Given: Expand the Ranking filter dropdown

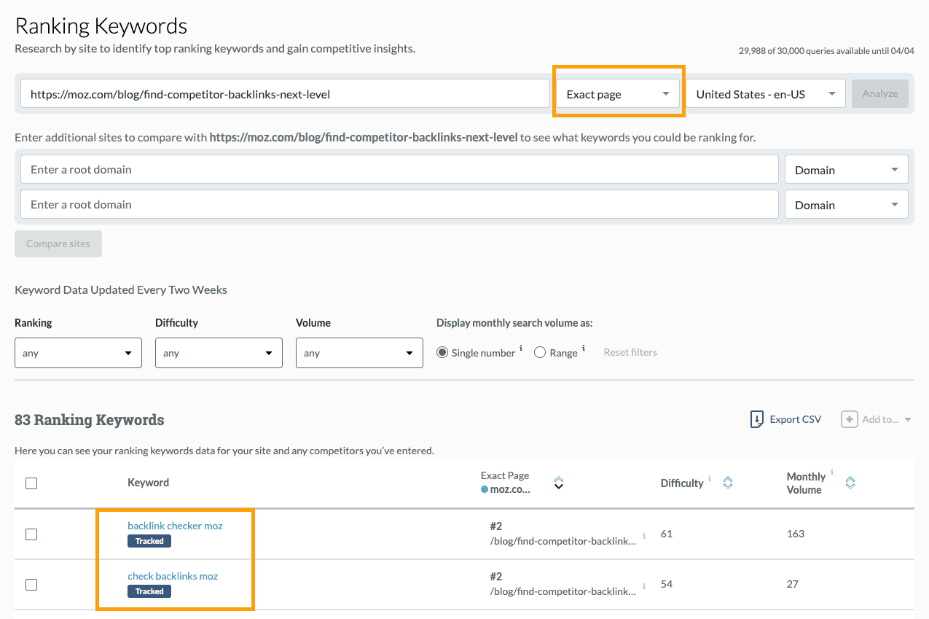Looking at the screenshot, I should (x=78, y=352).
